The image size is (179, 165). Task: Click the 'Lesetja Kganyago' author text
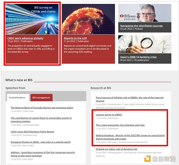[x=31, y=125]
